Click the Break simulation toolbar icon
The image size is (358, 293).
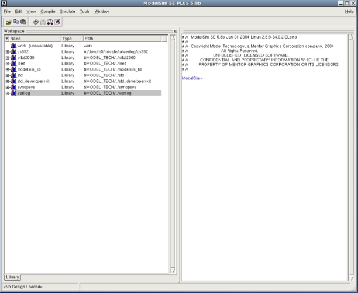(57, 22)
